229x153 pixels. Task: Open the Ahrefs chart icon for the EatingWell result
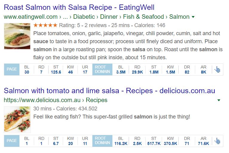[217, 70]
